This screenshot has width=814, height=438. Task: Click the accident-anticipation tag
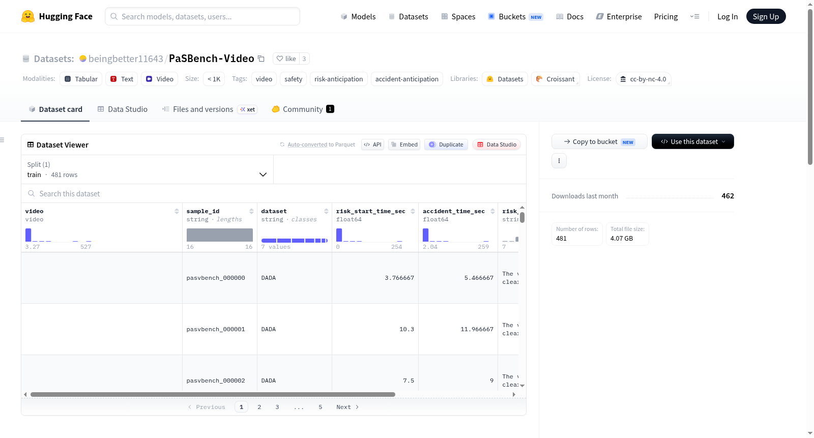(407, 79)
